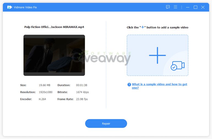Click the Vidmore Video Fix app logo
Viewport: 212px width, 139px height.
click(10, 7)
